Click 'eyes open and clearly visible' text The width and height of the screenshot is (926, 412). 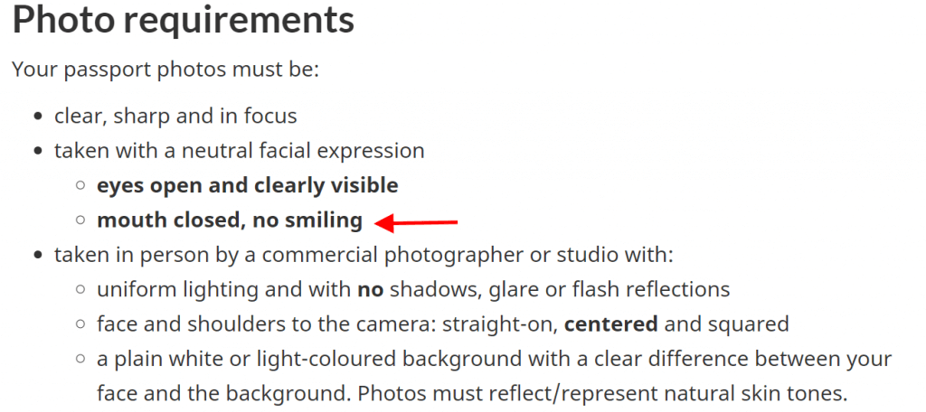tap(248, 185)
